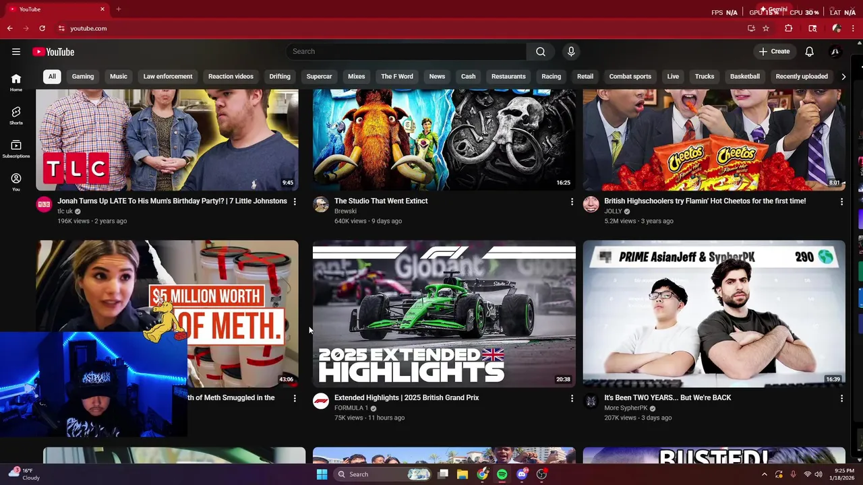Select the Reaction videos filter chip
863x485 pixels.
tap(231, 77)
